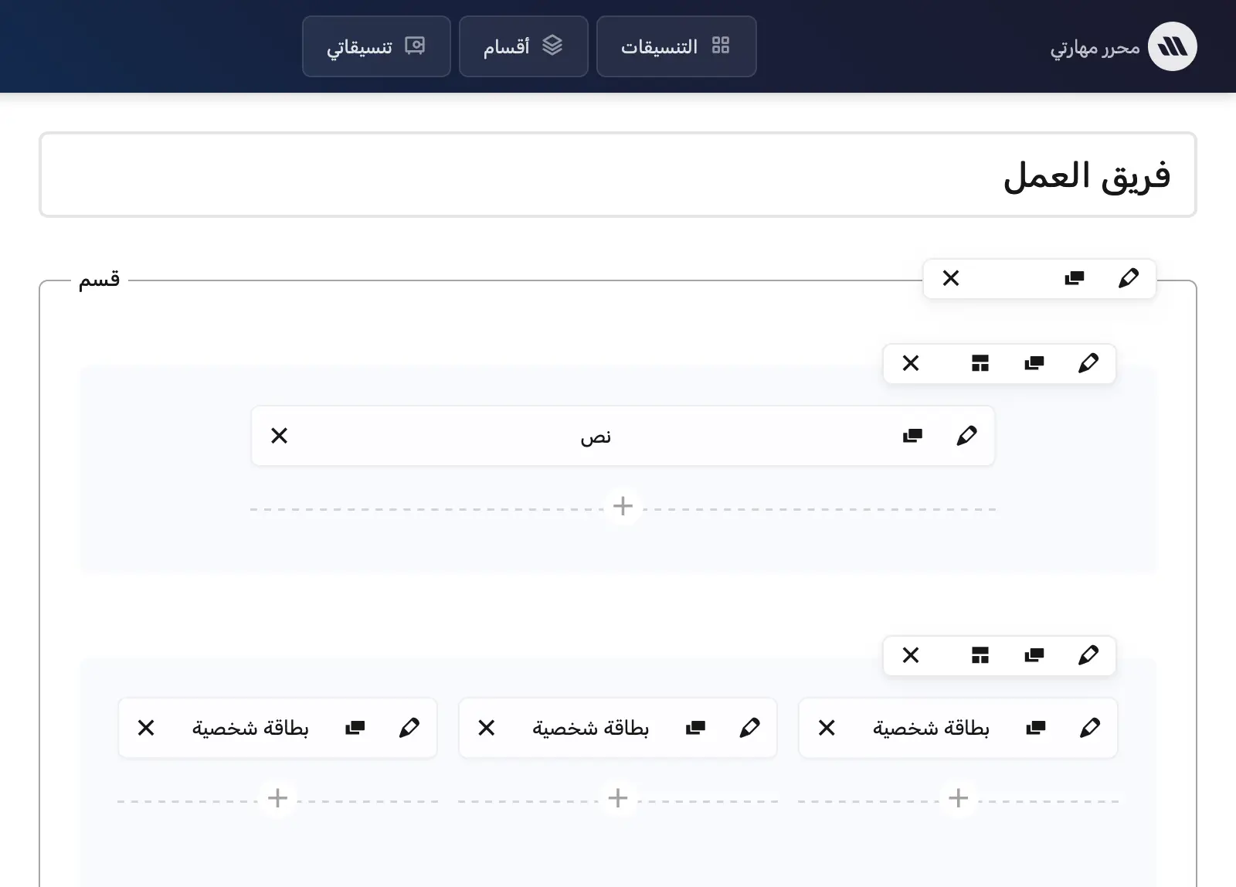Open تنسيقاتي from the top navigation

click(x=376, y=46)
